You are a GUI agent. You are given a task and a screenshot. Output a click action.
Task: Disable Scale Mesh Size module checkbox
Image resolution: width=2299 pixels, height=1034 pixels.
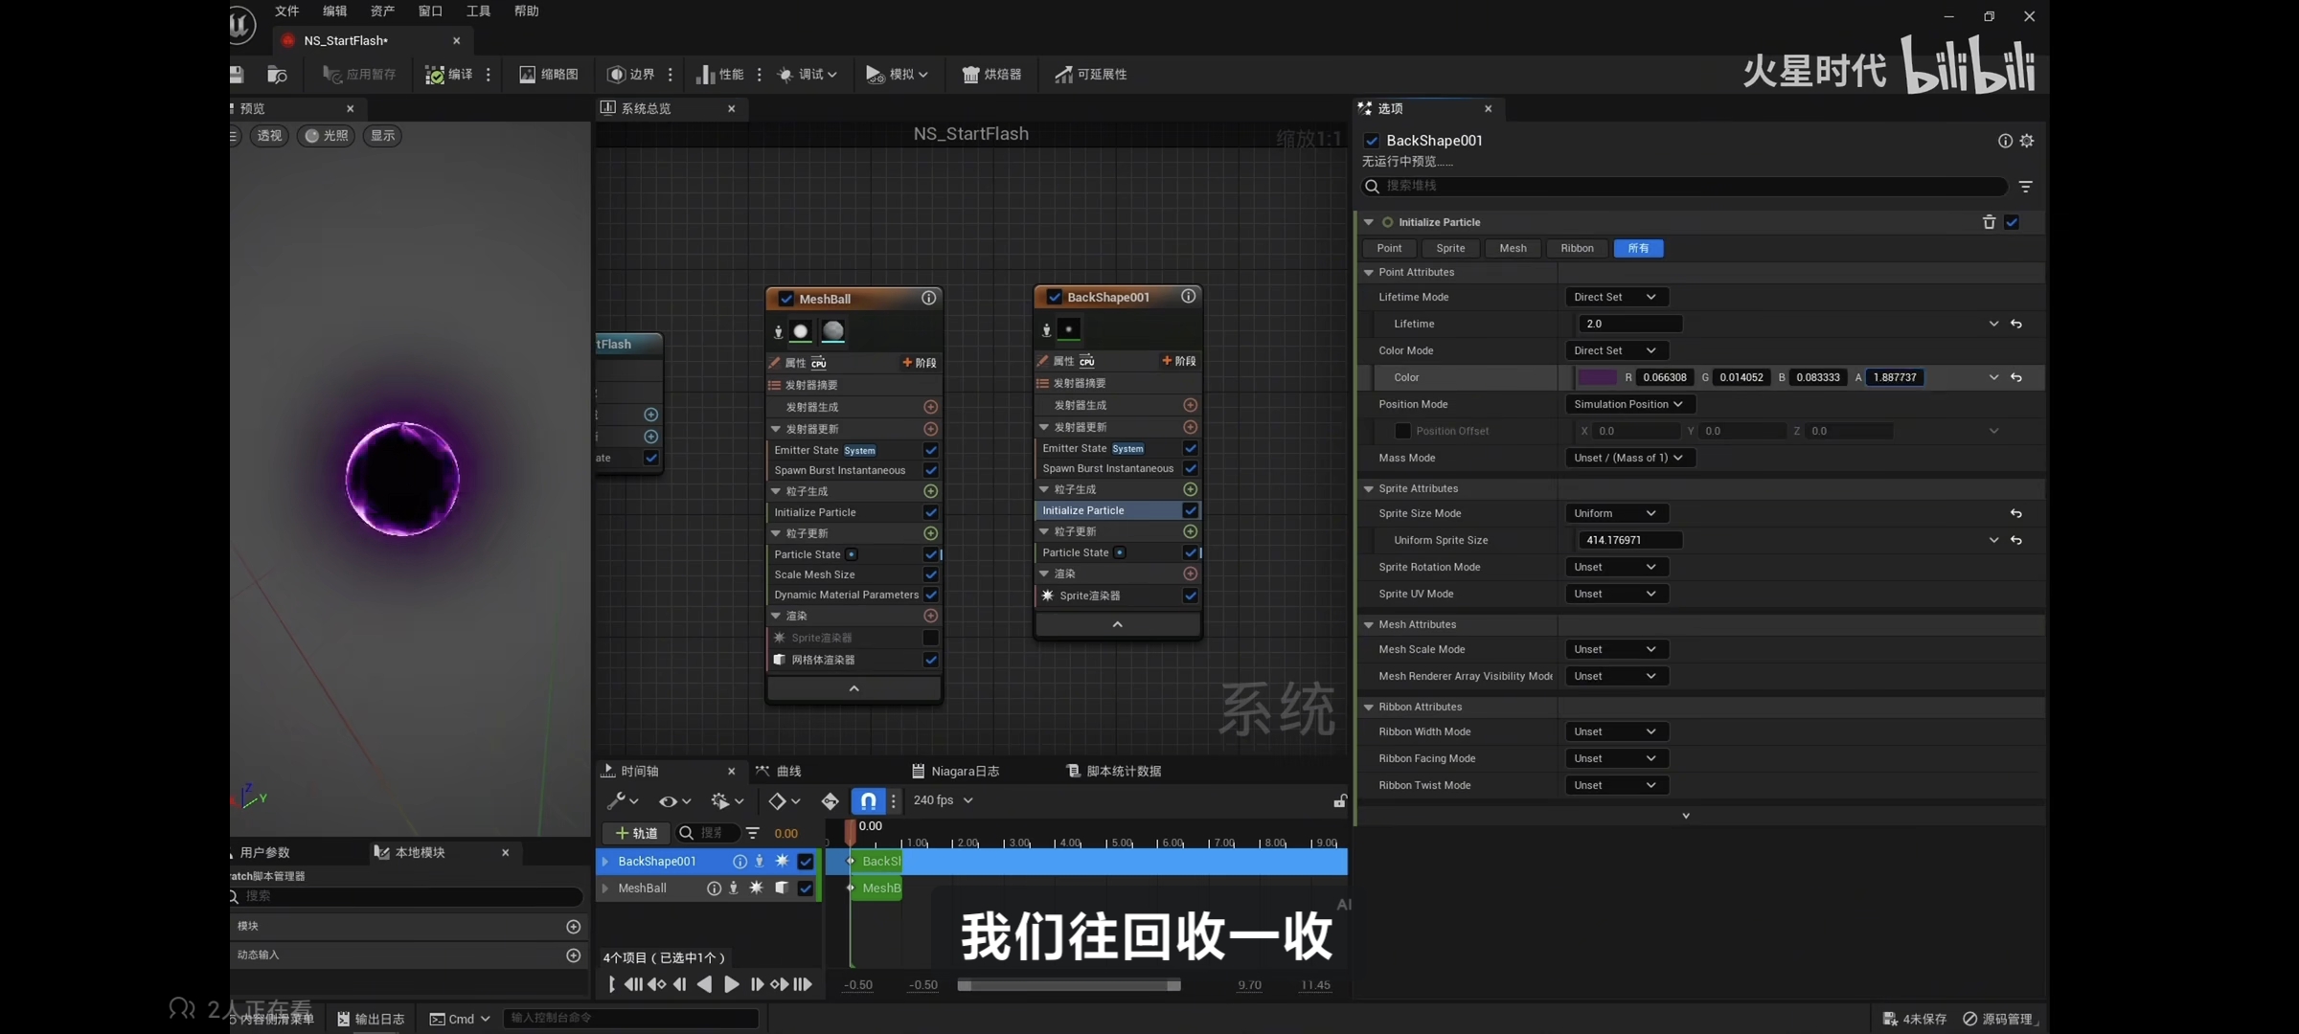pos(930,574)
